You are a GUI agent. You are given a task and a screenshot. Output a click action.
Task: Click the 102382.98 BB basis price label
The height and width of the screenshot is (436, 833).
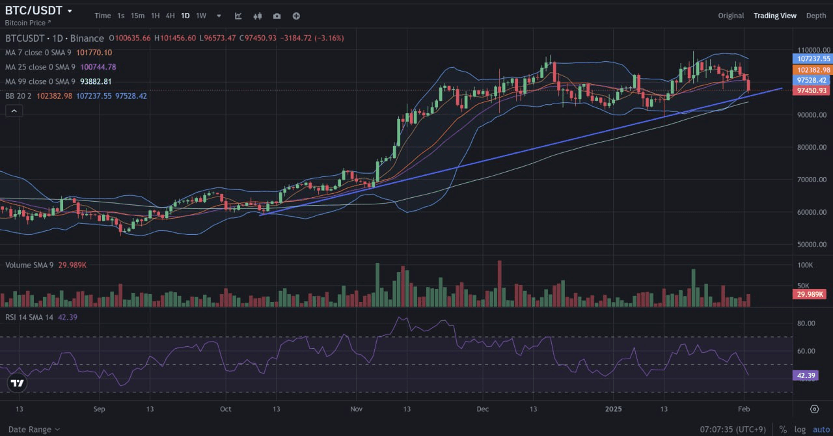(812, 70)
